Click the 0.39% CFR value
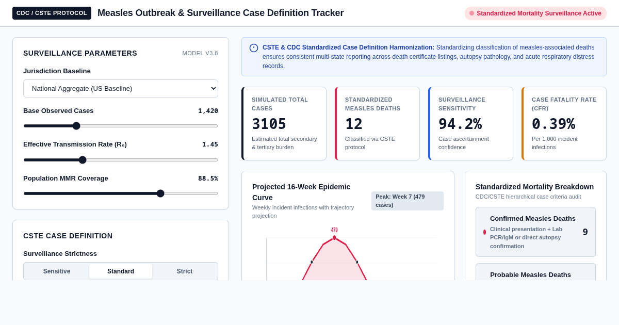This screenshot has height=325, width=619. pos(553,124)
